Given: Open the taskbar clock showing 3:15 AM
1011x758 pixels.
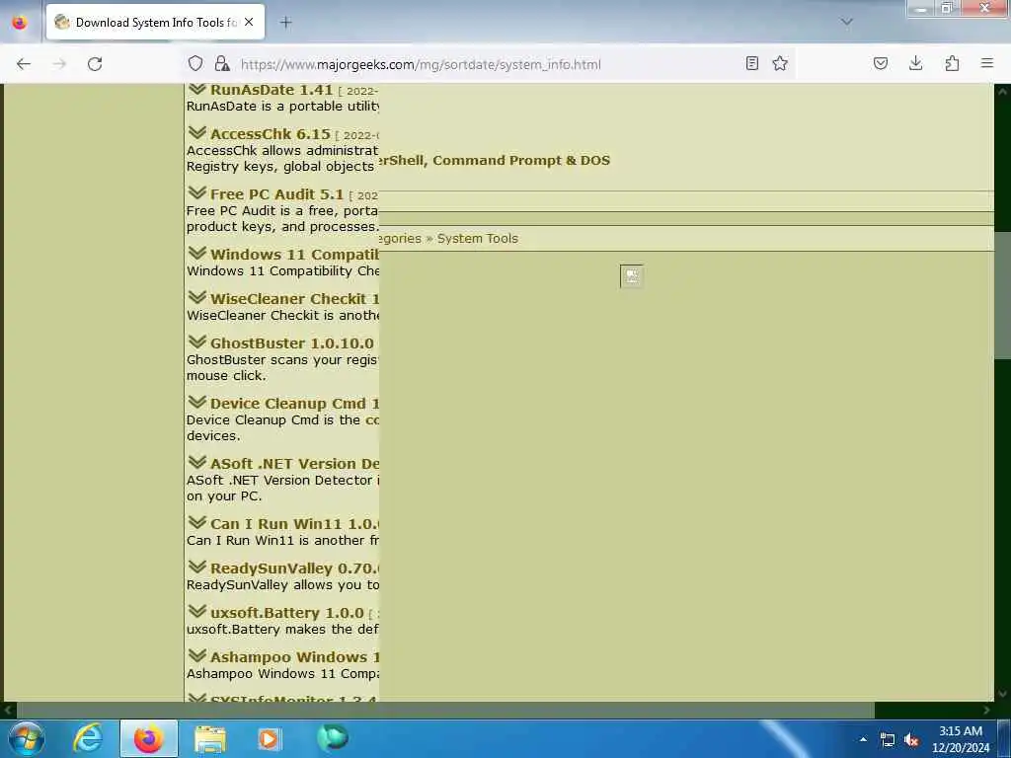Looking at the screenshot, I should click(x=961, y=739).
